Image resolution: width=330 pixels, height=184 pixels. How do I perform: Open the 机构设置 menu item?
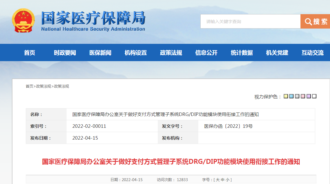(x=135, y=52)
